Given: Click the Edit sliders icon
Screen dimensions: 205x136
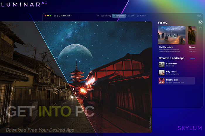Looking at the screenshot, I should point(129,16).
